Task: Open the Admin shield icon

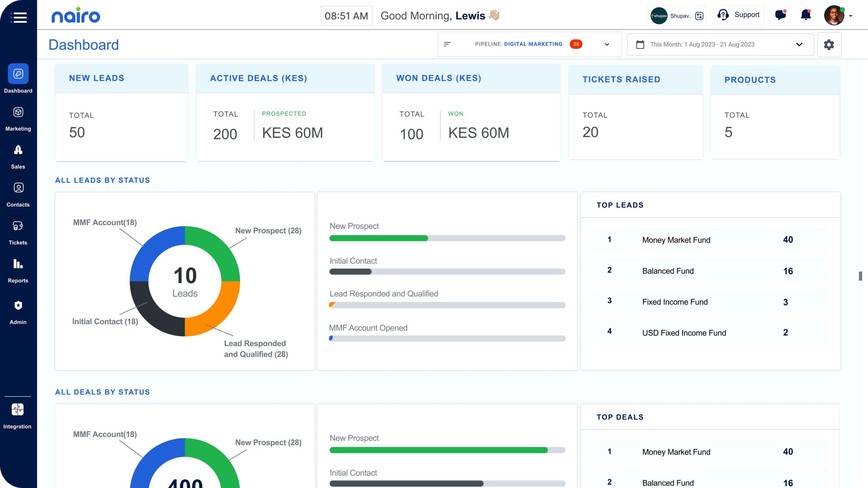Action: (18, 305)
